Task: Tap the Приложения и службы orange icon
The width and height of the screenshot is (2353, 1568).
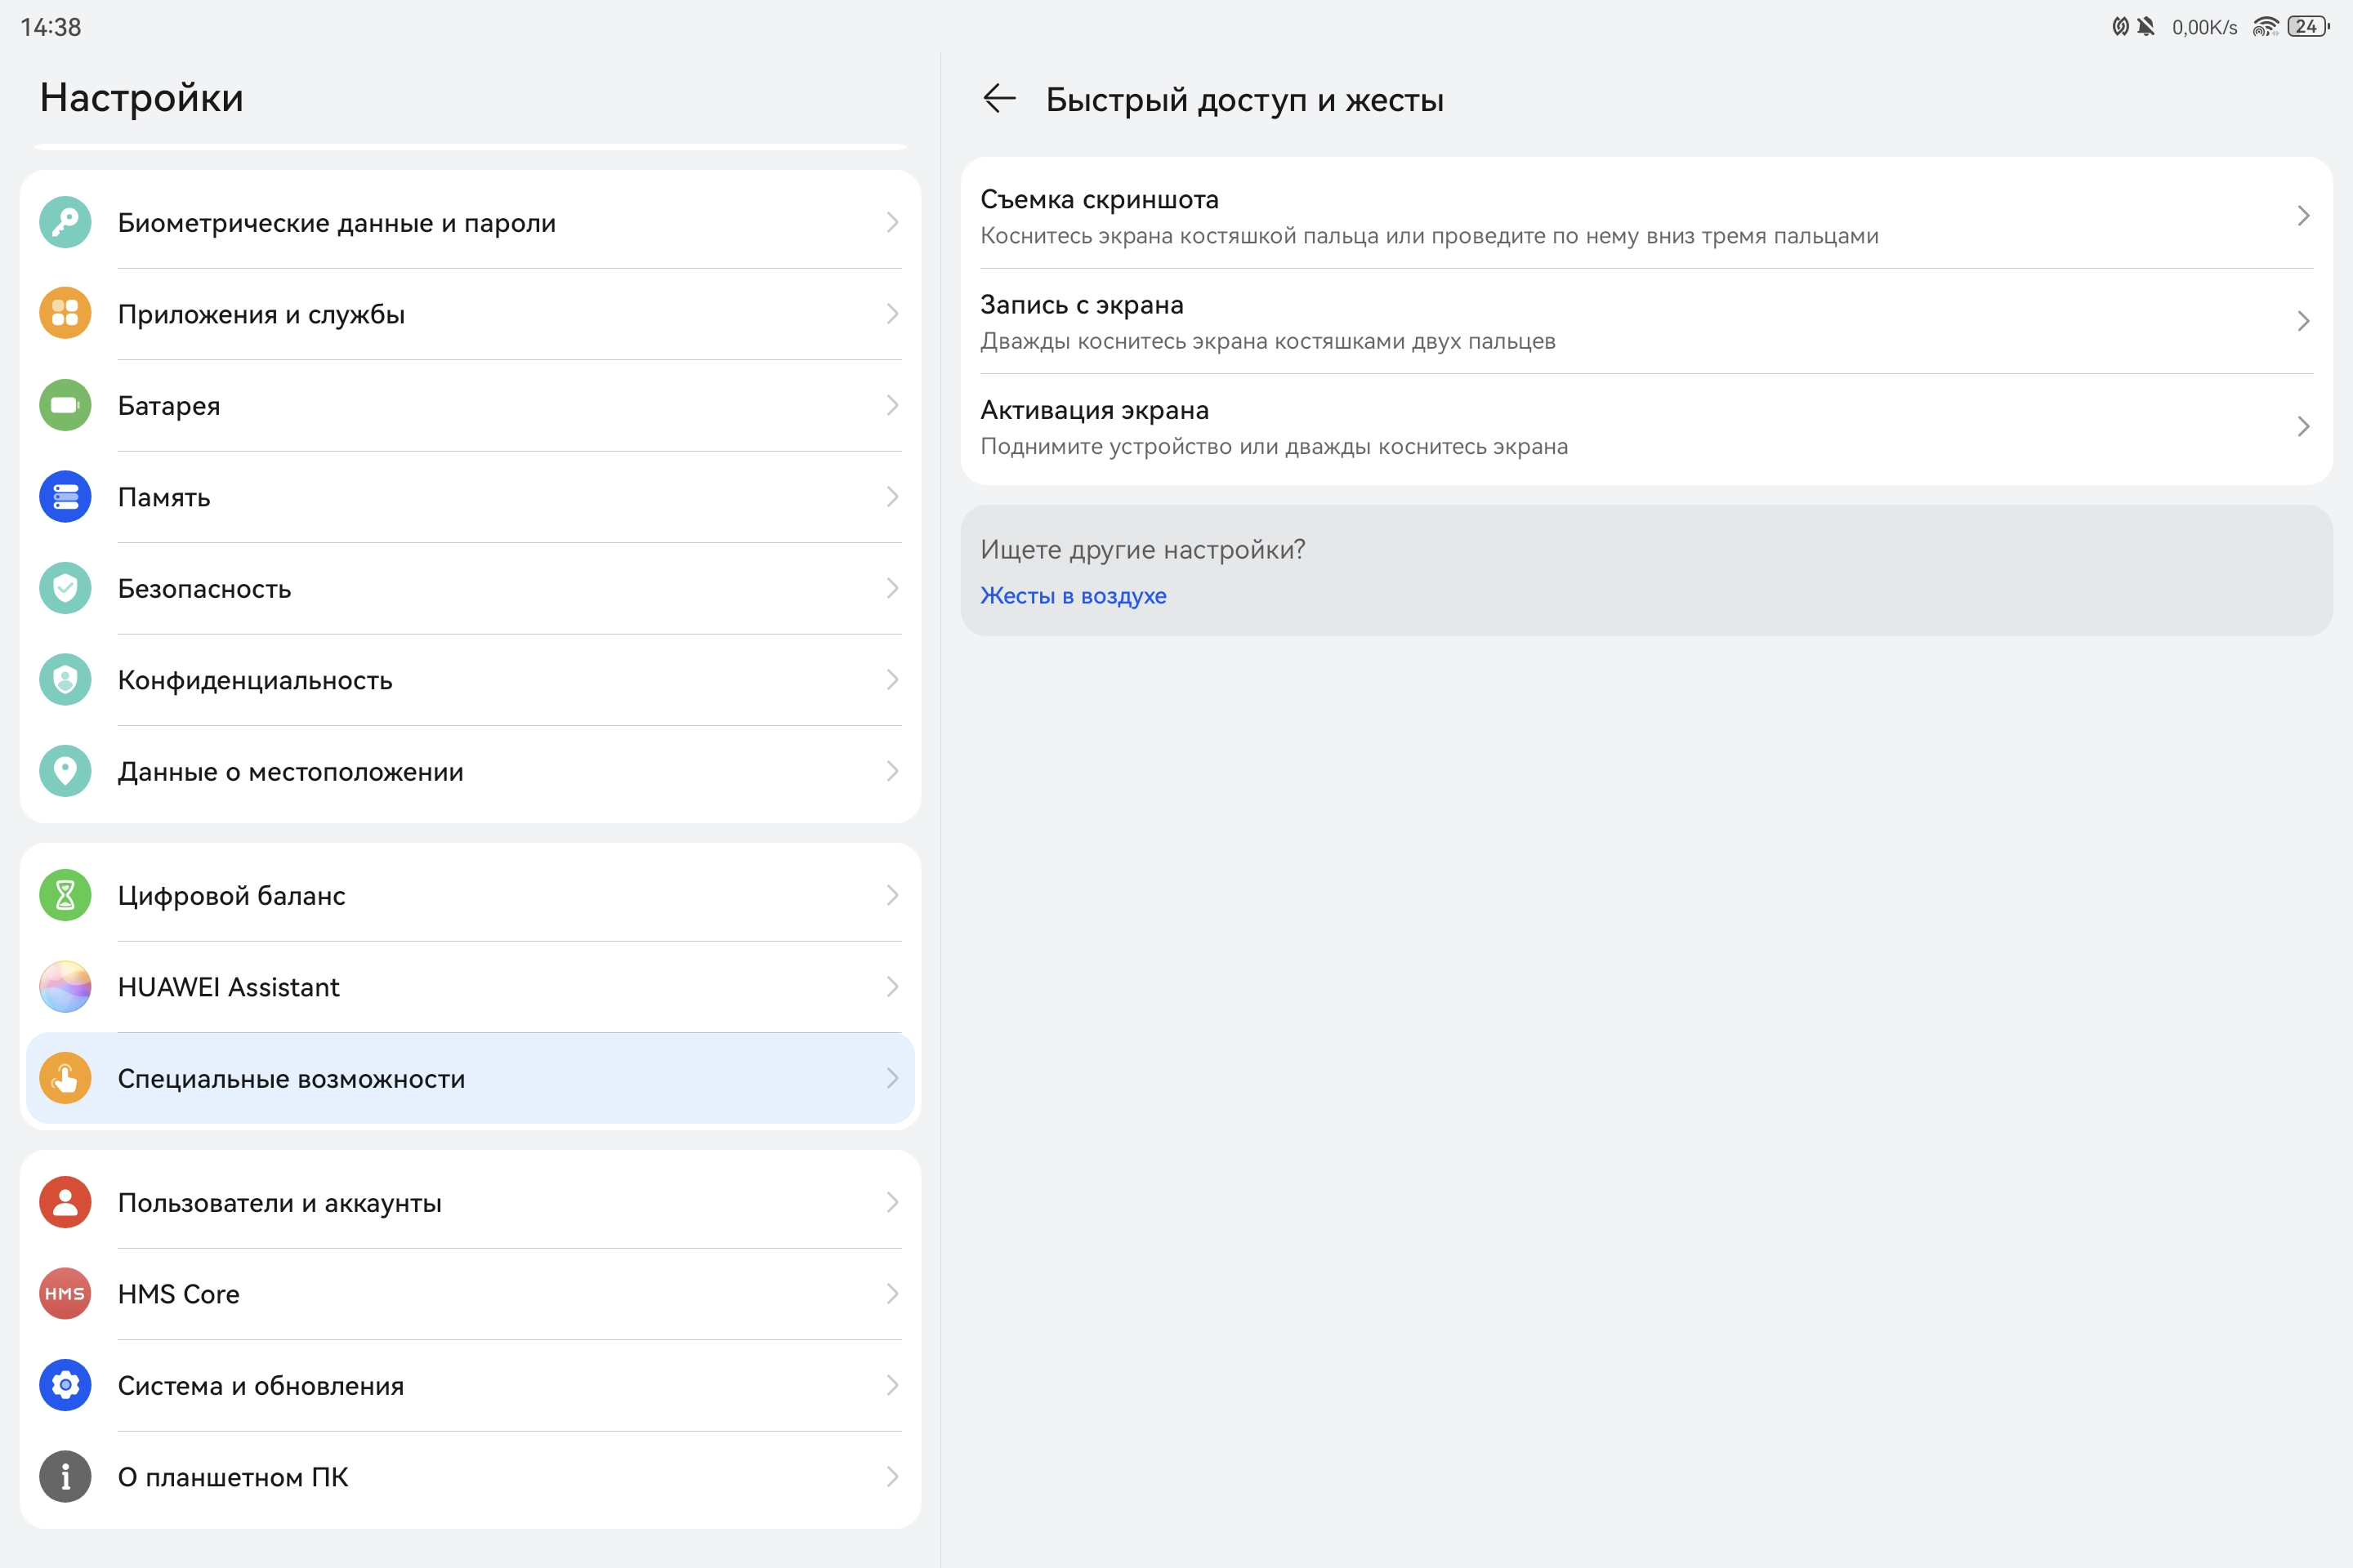Action: click(x=65, y=314)
